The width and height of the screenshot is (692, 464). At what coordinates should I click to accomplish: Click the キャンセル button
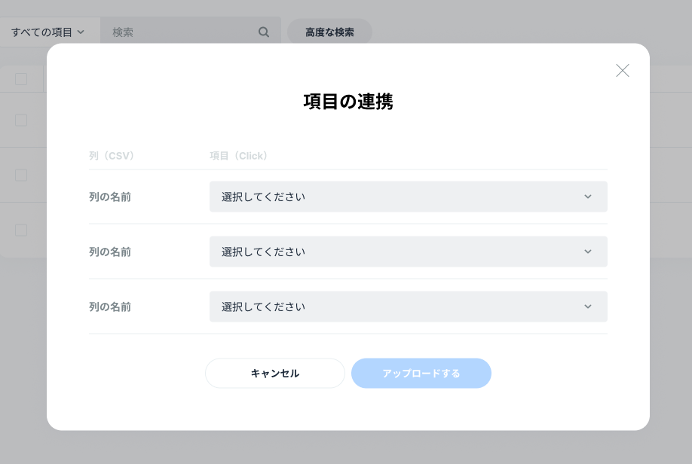(x=275, y=373)
